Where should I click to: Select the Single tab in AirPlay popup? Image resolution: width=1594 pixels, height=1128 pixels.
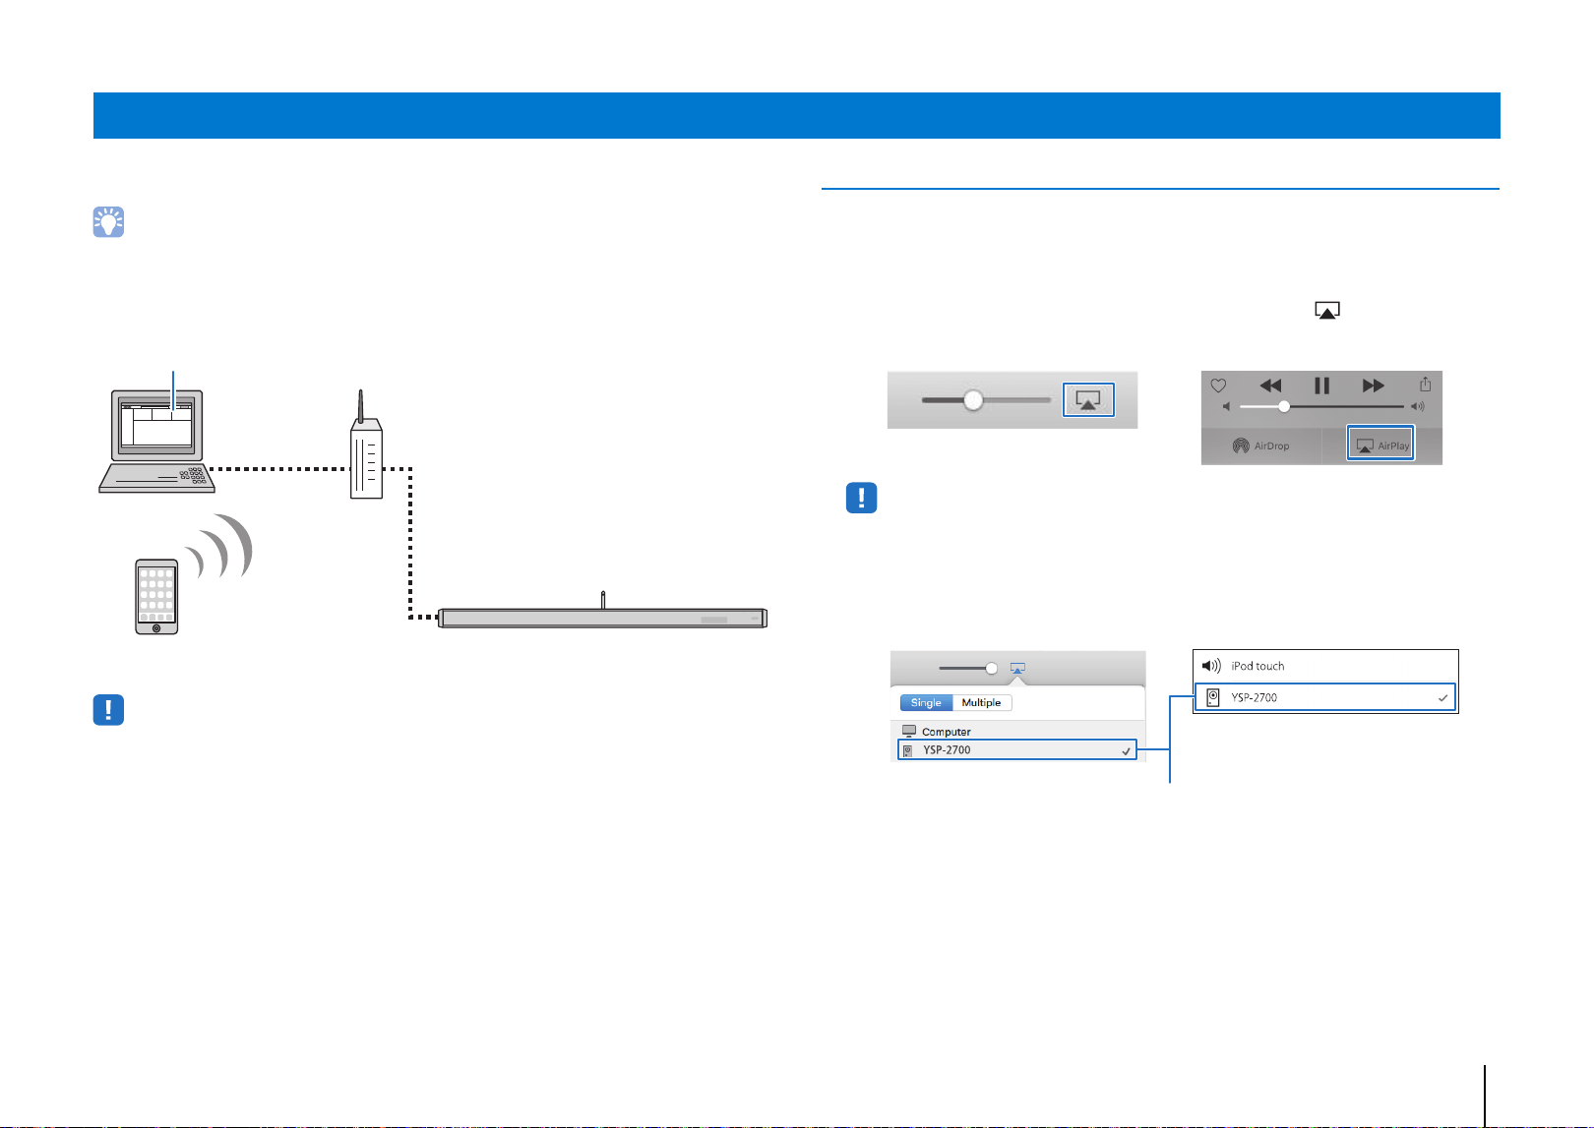point(926,702)
